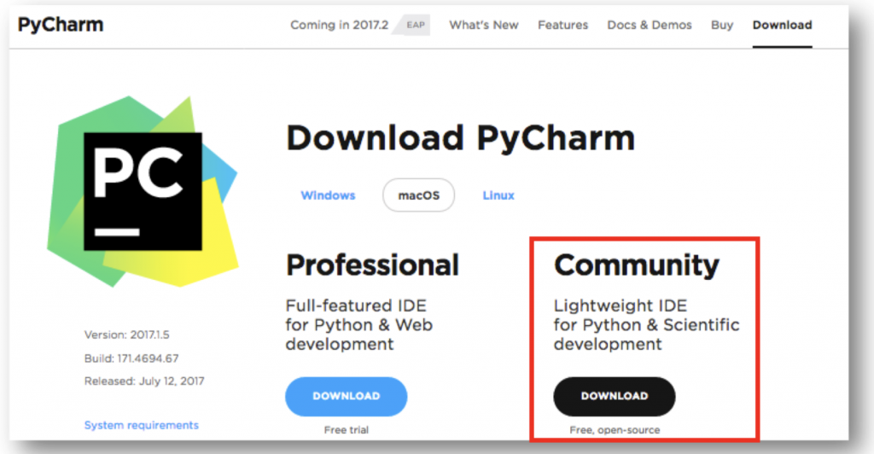The image size is (874, 454).
Task: Click the Community edition heading
Action: [637, 265]
